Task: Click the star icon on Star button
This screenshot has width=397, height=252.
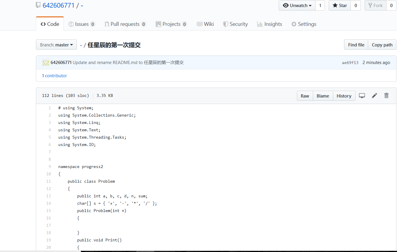Action: tap(335, 5)
